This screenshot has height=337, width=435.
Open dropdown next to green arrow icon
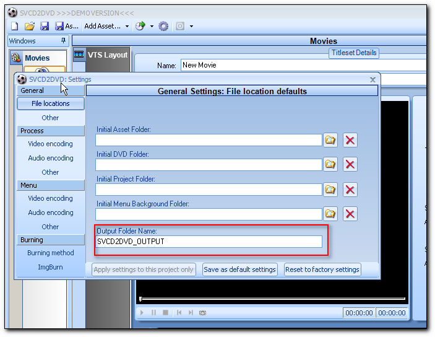[x=152, y=27]
